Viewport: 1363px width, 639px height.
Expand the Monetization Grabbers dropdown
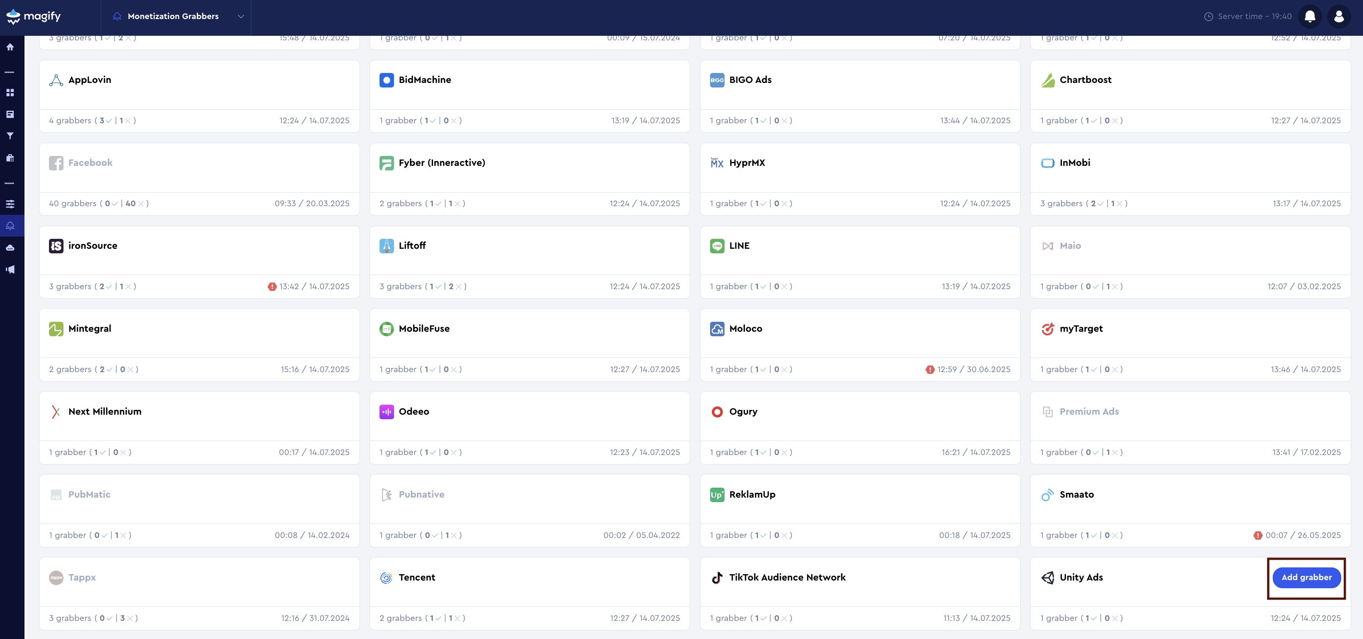241,16
